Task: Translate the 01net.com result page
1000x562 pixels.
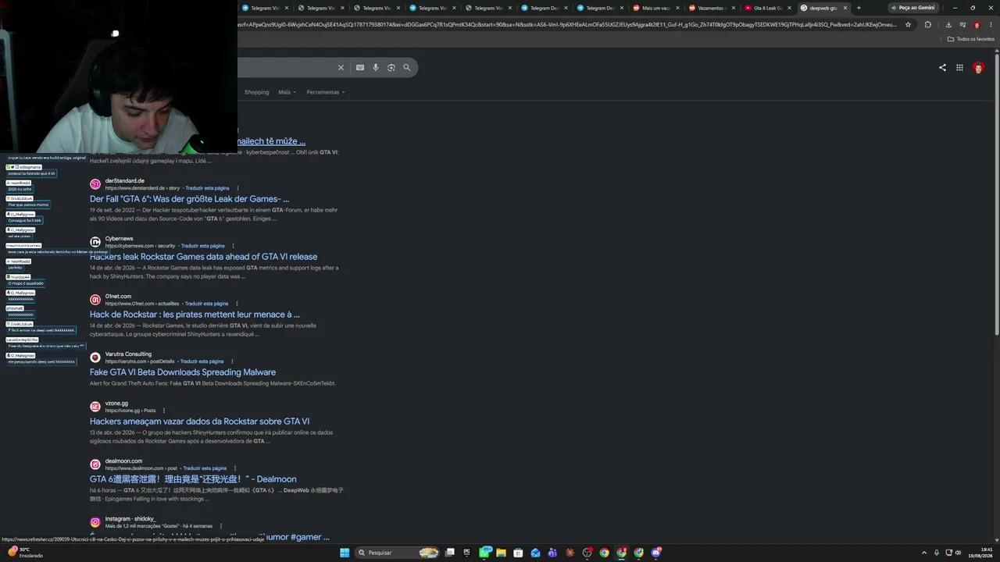Action: [207, 304]
